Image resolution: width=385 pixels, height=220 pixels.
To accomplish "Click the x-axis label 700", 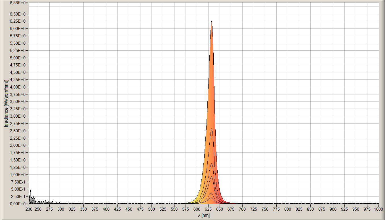I will [x=242, y=209].
